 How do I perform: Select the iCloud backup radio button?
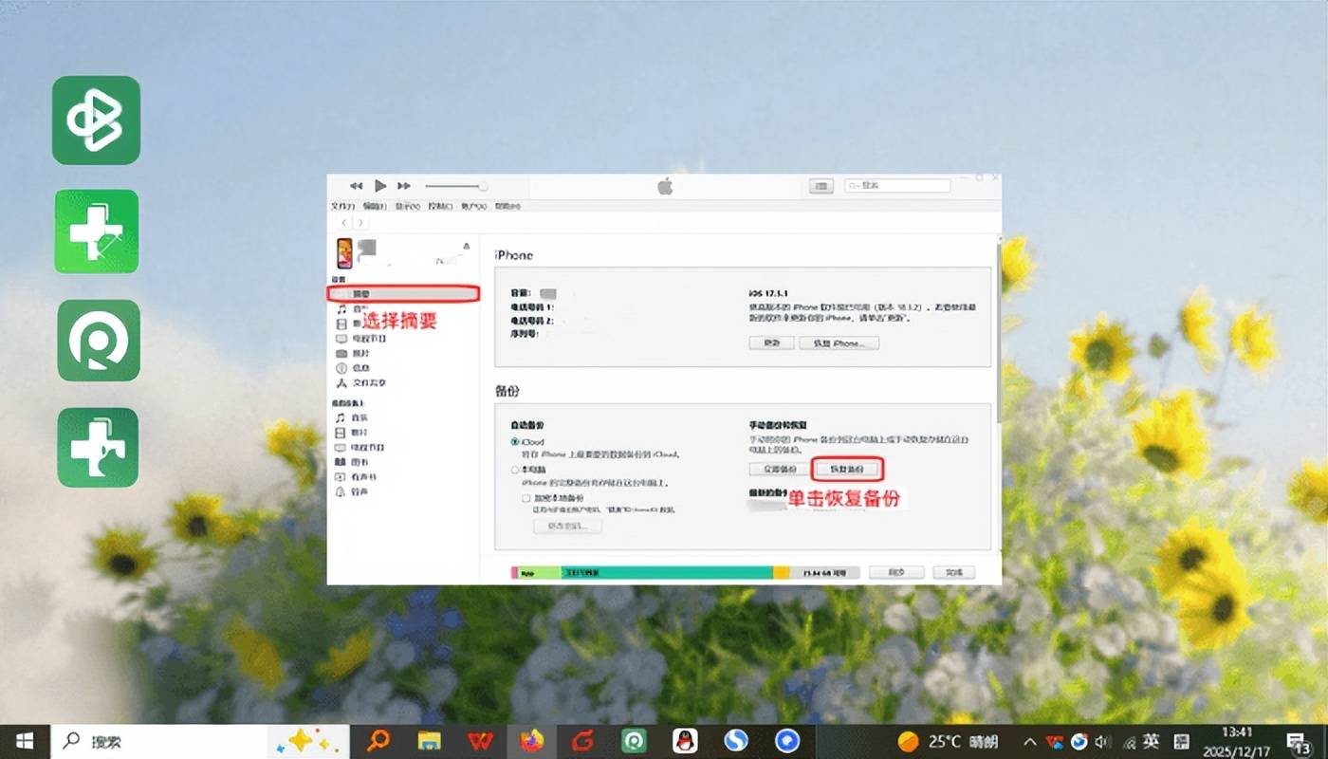tap(515, 442)
